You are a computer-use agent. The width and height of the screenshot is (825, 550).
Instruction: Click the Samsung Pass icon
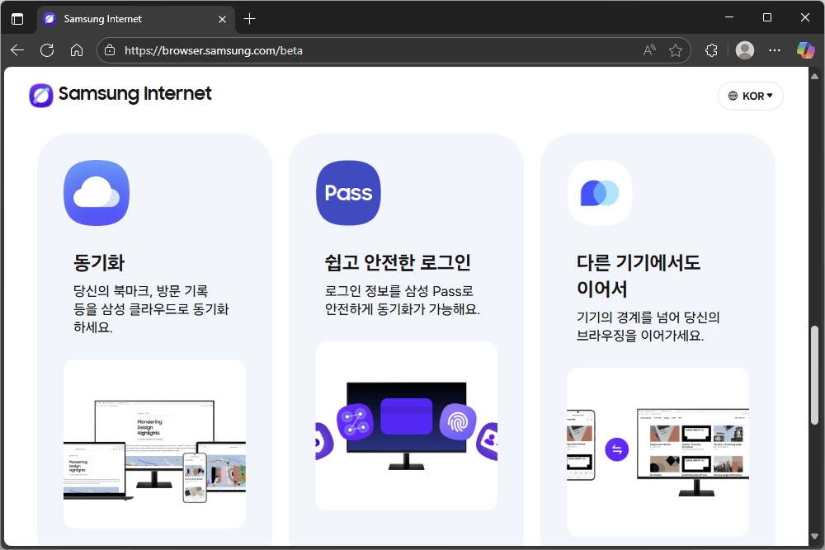[x=348, y=193]
